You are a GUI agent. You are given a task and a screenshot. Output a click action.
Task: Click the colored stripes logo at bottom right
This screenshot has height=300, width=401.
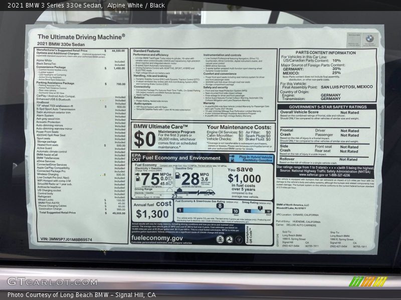click(368, 281)
